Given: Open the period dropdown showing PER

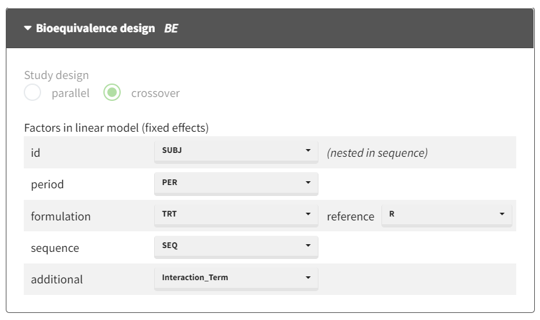Looking at the screenshot, I should coord(235,182).
